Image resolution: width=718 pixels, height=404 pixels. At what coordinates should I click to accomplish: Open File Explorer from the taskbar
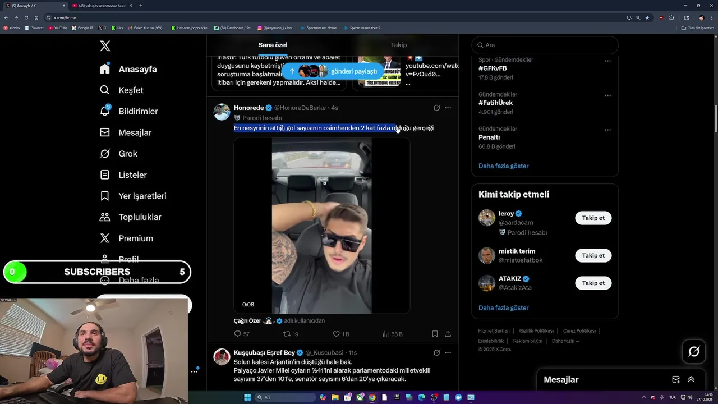[335, 397]
